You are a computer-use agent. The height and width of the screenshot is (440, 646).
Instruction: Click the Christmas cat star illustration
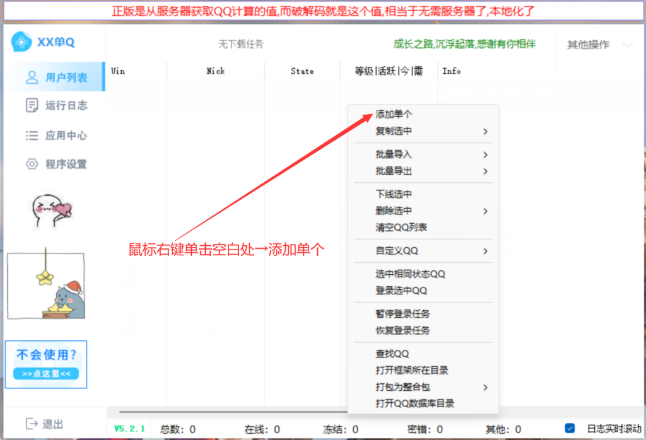pyautogui.click(x=46, y=284)
